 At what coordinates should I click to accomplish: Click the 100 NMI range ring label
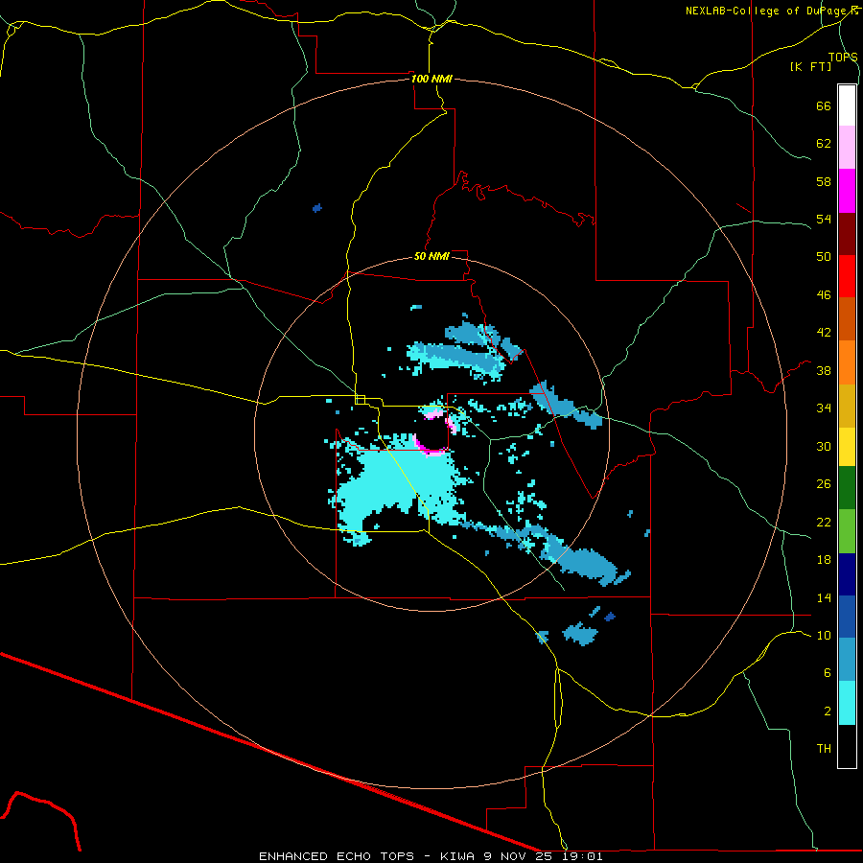click(x=431, y=79)
